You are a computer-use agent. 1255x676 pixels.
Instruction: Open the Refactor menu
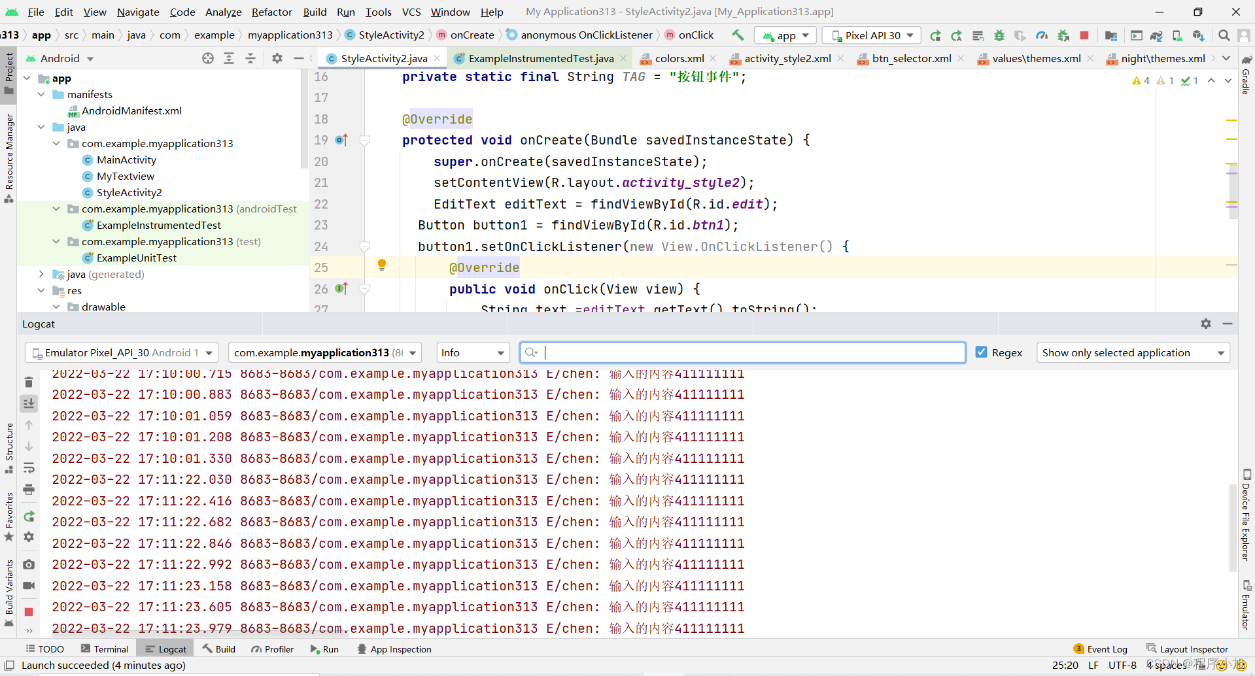(x=271, y=12)
